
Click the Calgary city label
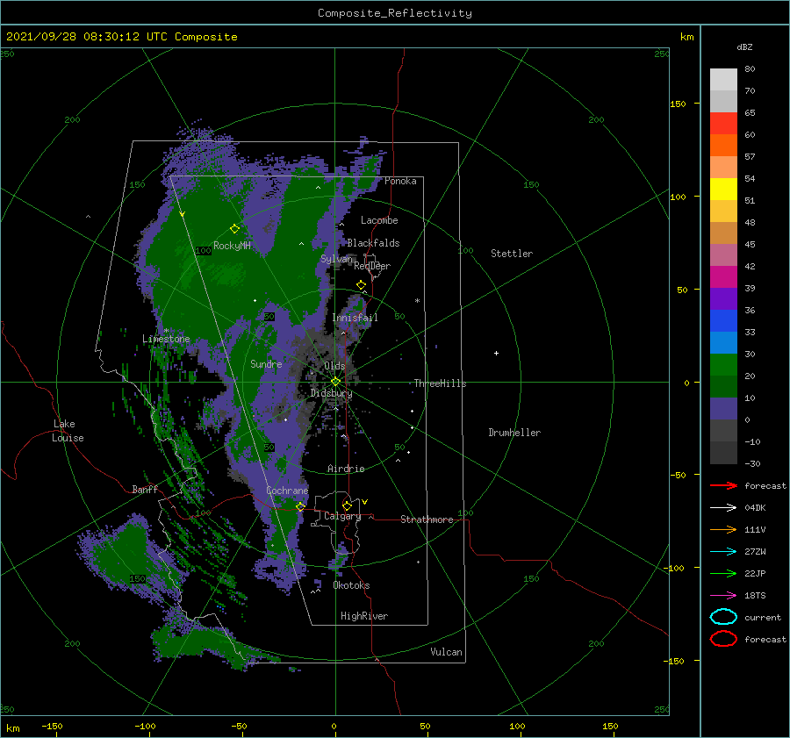tap(342, 516)
